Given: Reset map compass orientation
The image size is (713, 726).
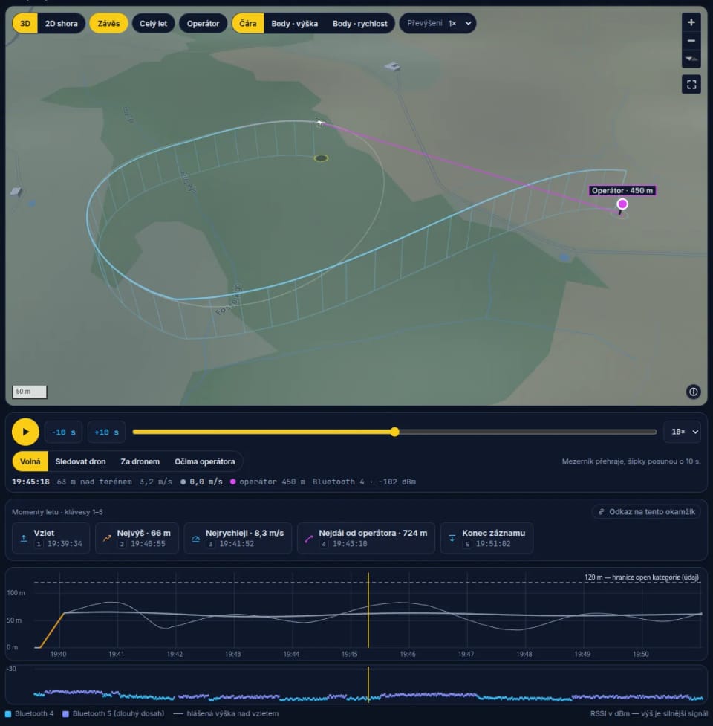Looking at the screenshot, I should click(691, 59).
